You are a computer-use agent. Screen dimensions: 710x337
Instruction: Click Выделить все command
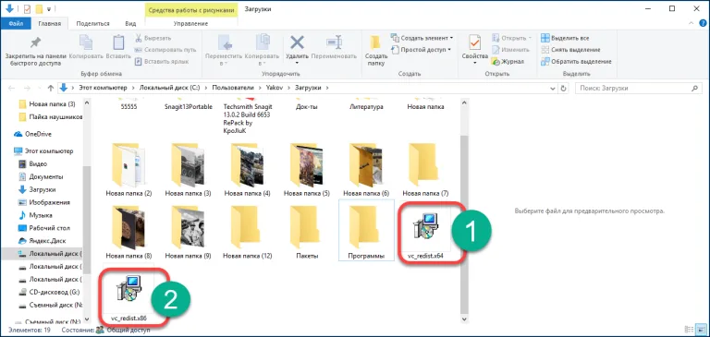(565, 38)
